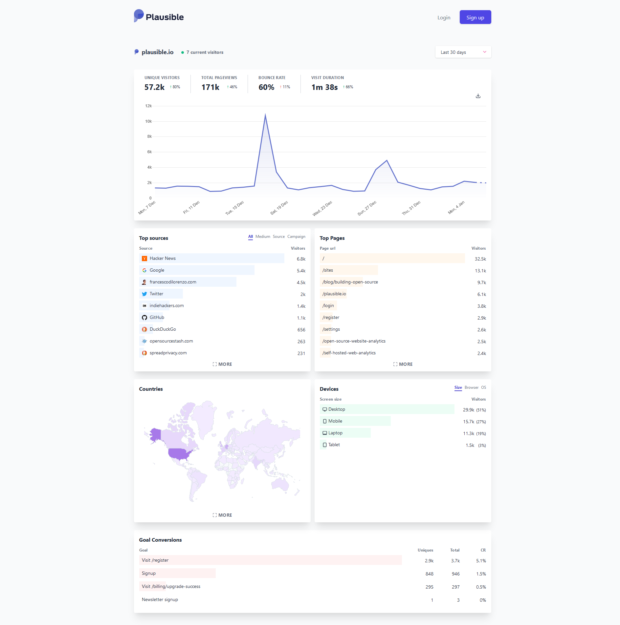Click the DuckDuckGo source icon
This screenshot has width=620, height=625.
(144, 329)
